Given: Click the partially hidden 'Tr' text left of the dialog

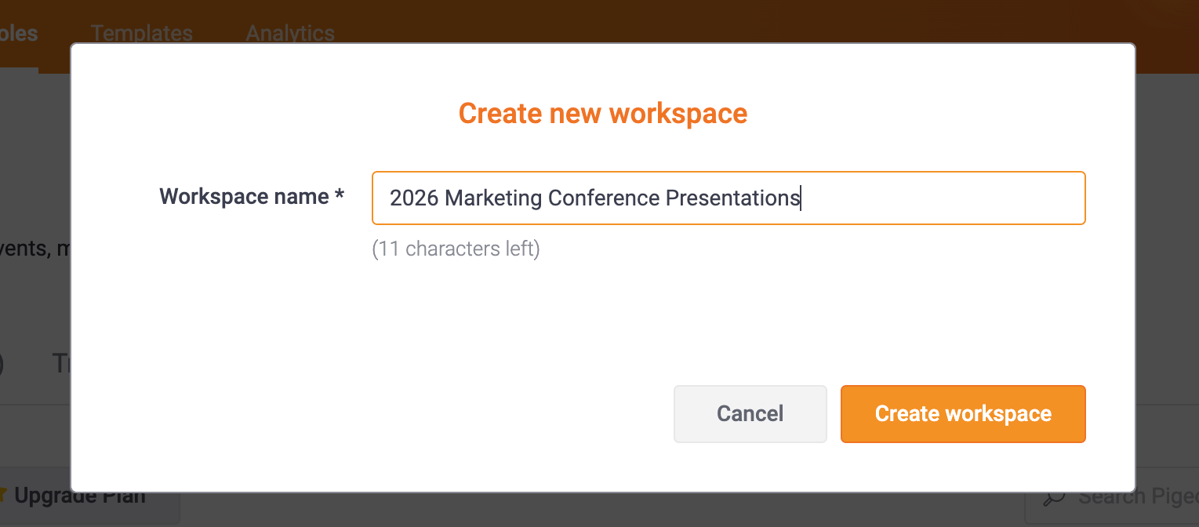Looking at the screenshot, I should [x=61, y=363].
